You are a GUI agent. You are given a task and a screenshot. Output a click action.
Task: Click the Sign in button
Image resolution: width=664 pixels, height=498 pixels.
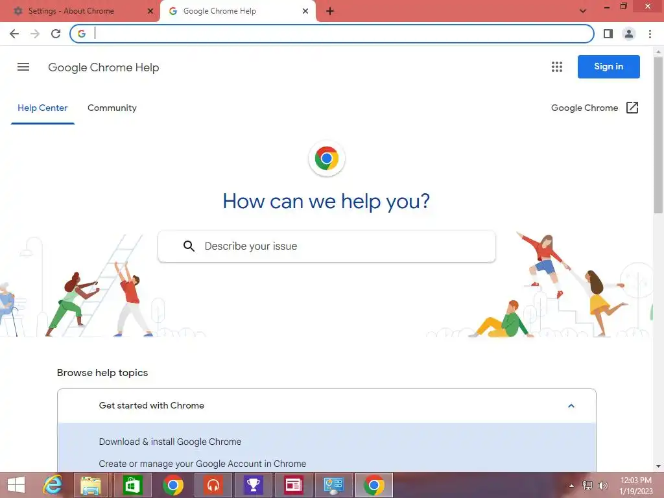pyautogui.click(x=608, y=67)
